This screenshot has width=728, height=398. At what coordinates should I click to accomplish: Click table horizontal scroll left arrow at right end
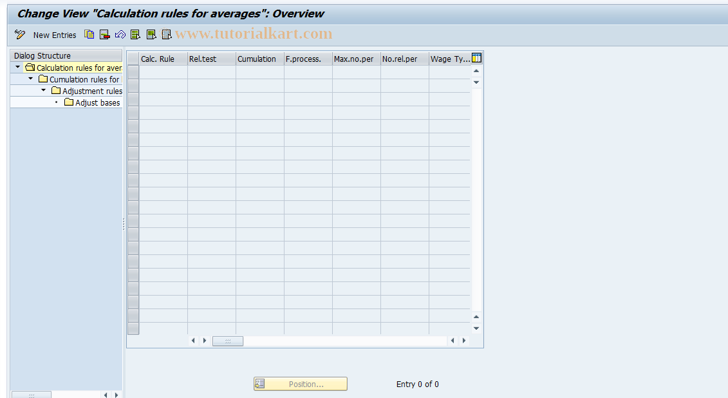tap(453, 341)
